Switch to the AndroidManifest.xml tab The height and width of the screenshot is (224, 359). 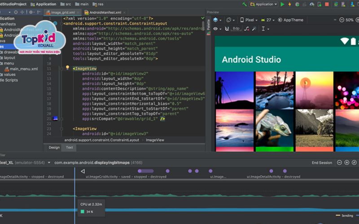tap(105, 12)
